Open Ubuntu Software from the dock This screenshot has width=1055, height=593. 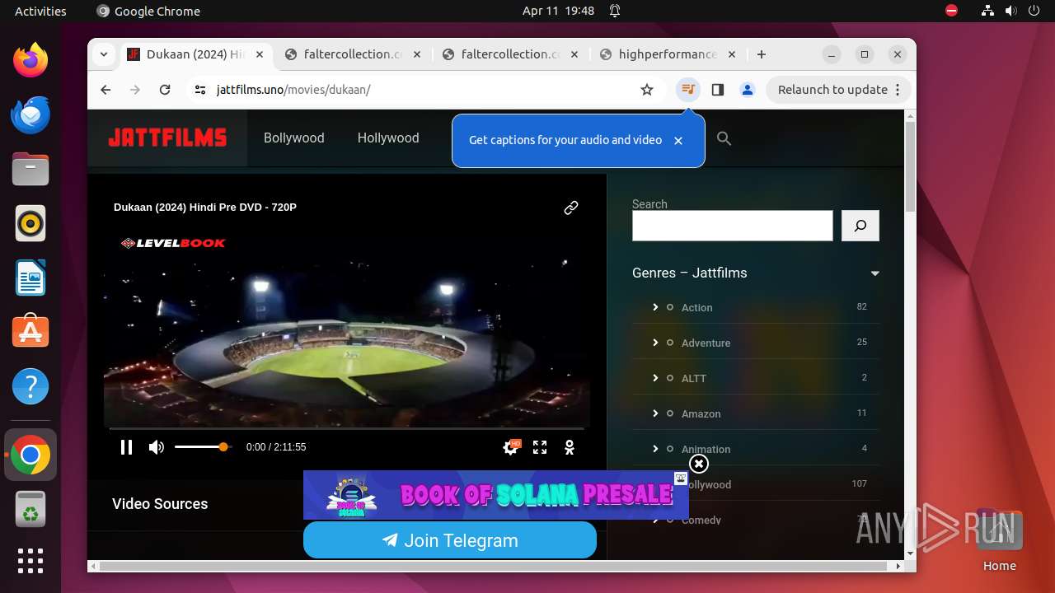30,332
